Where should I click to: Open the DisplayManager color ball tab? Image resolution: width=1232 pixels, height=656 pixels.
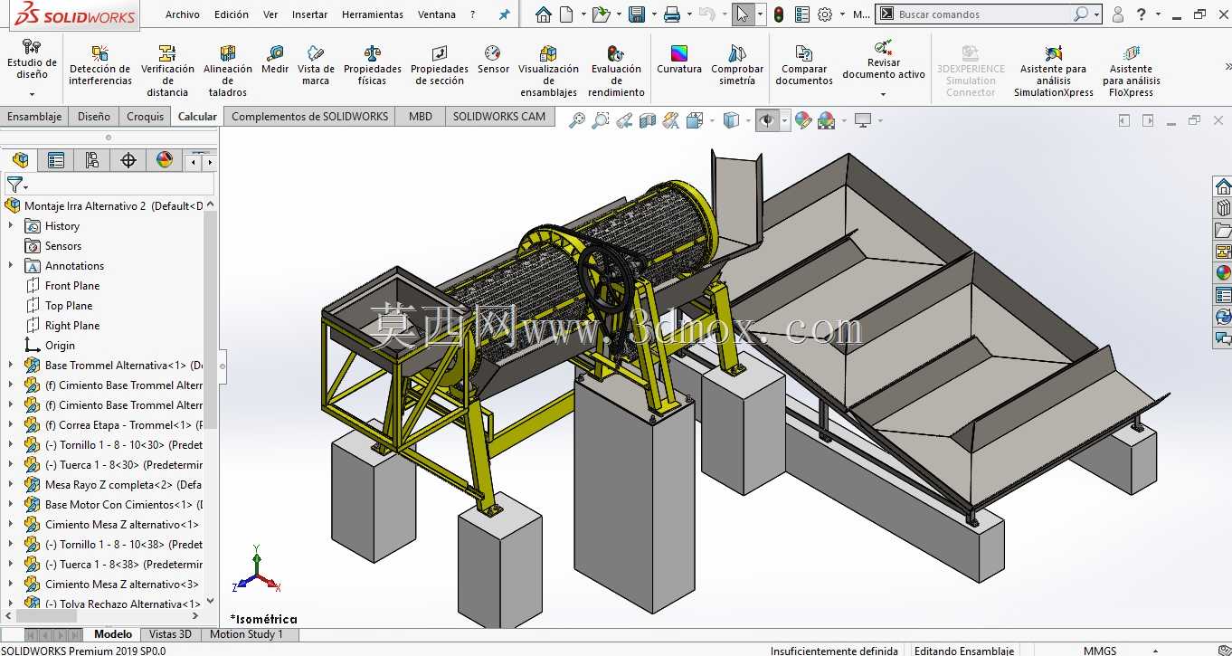[x=165, y=160]
